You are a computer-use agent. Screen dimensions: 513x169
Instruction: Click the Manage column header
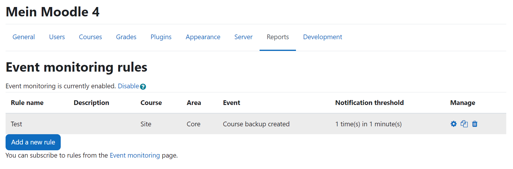click(x=463, y=103)
